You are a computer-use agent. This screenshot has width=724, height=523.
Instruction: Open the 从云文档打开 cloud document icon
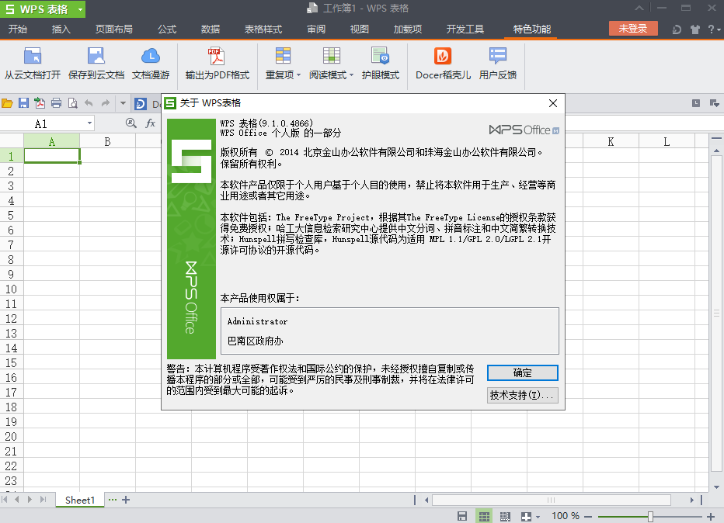coord(33,56)
